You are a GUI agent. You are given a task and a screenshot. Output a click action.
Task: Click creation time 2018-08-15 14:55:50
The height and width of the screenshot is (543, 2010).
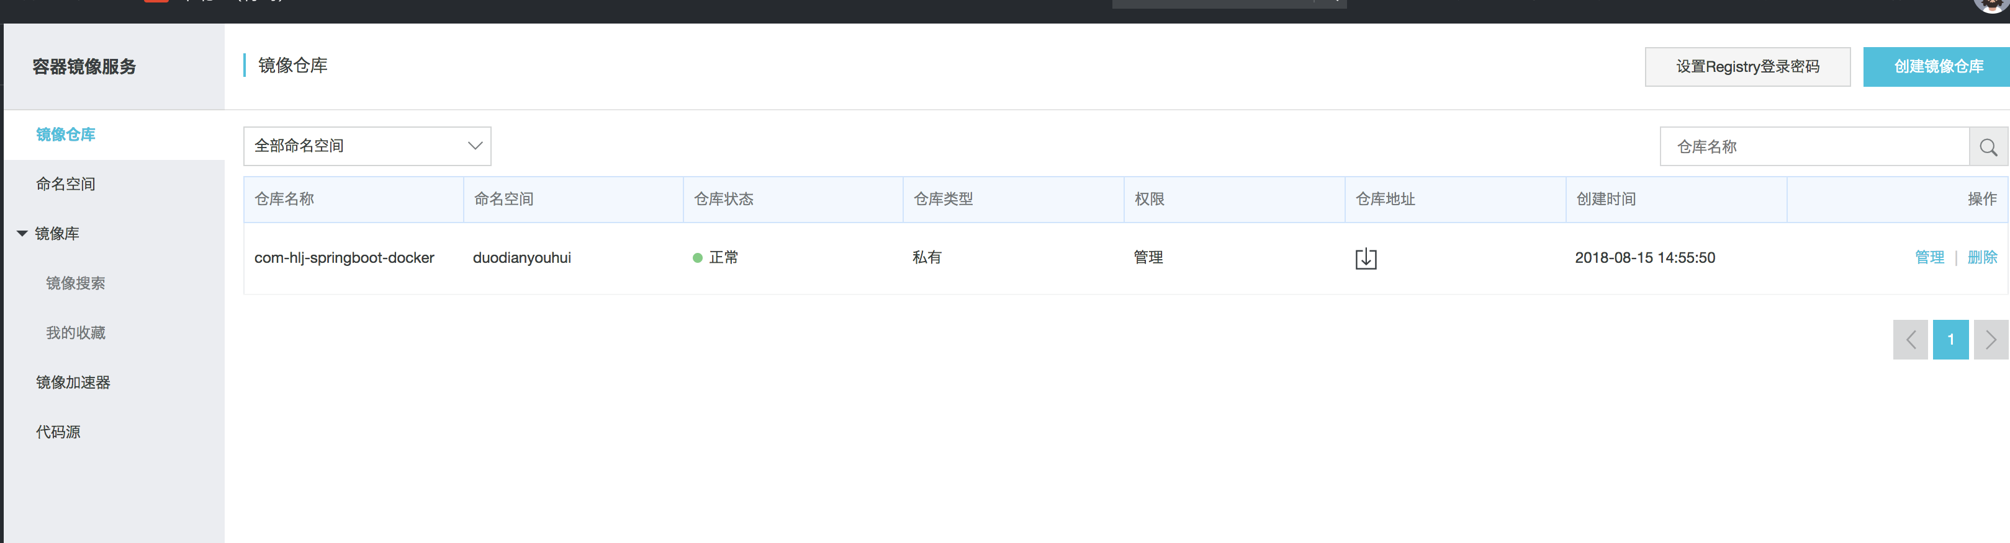click(1645, 258)
